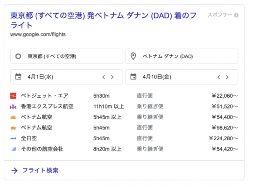Click the calendar icon beside 4月10日(金)

click(x=134, y=77)
